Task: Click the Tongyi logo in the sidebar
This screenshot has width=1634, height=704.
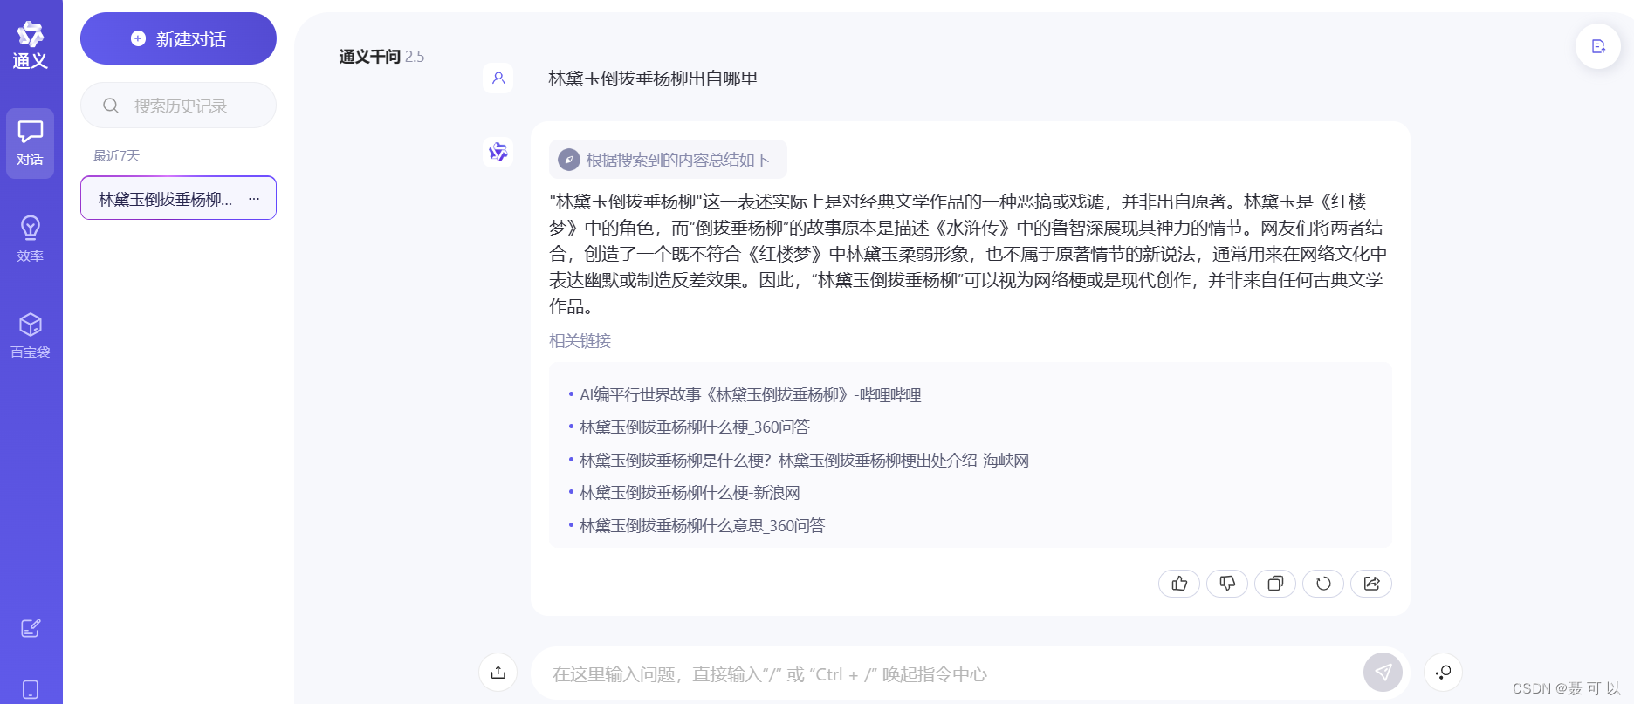Action: pyautogui.click(x=31, y=45)
